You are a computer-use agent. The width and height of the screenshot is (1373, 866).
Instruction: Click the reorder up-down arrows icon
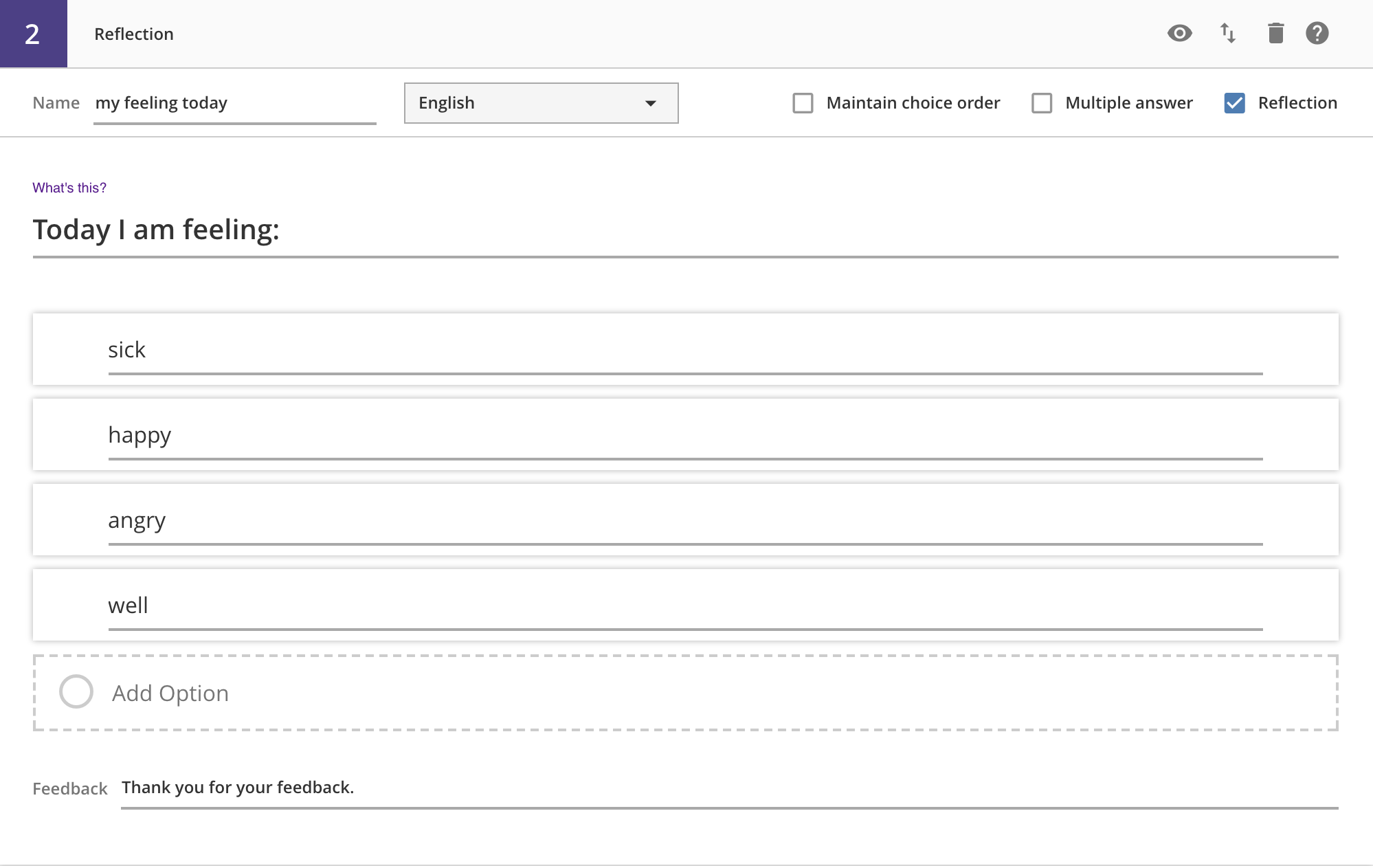[1227, 33]
